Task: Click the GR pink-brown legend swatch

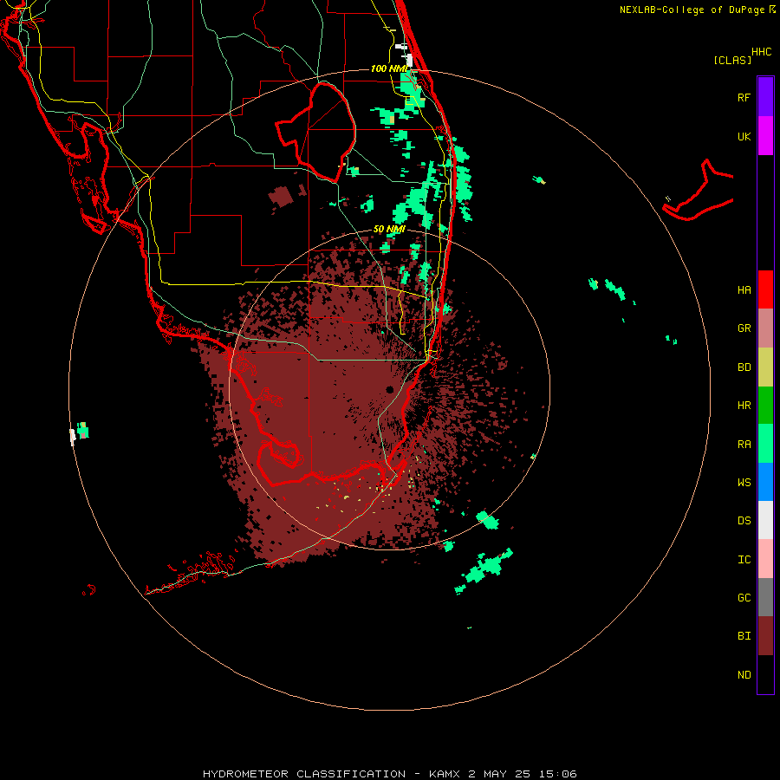Action: tap(765, 328)
